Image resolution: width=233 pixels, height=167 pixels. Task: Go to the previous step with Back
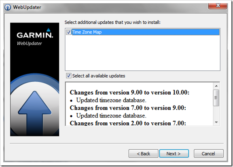point(143,154)
